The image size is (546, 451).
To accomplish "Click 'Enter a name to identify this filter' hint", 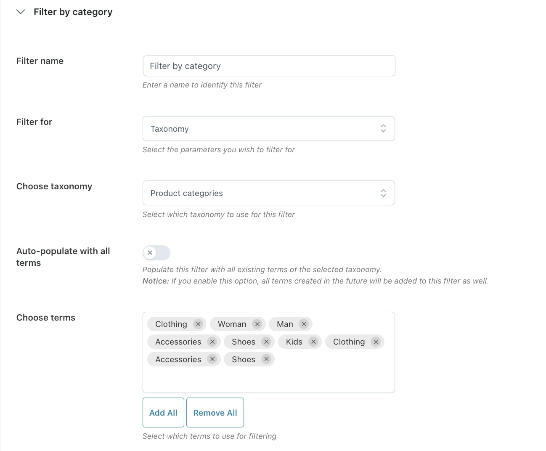I will coord(202,85).
